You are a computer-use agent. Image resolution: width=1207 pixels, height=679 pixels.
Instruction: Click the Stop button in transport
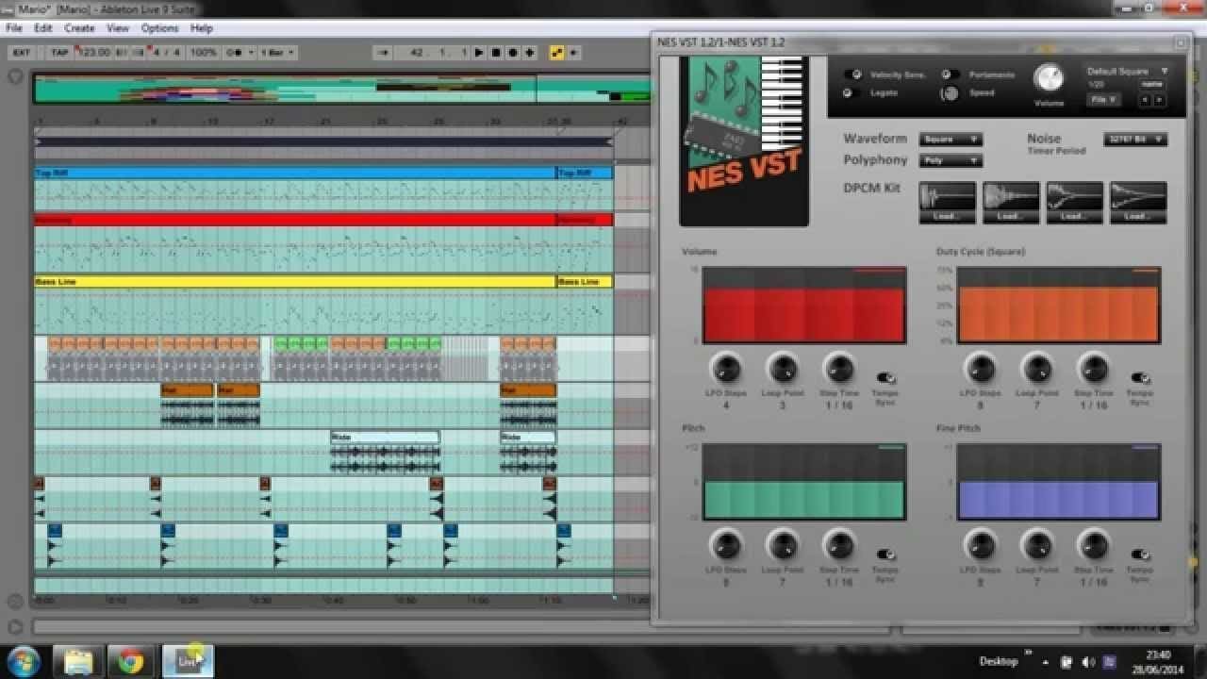[496, 53]
